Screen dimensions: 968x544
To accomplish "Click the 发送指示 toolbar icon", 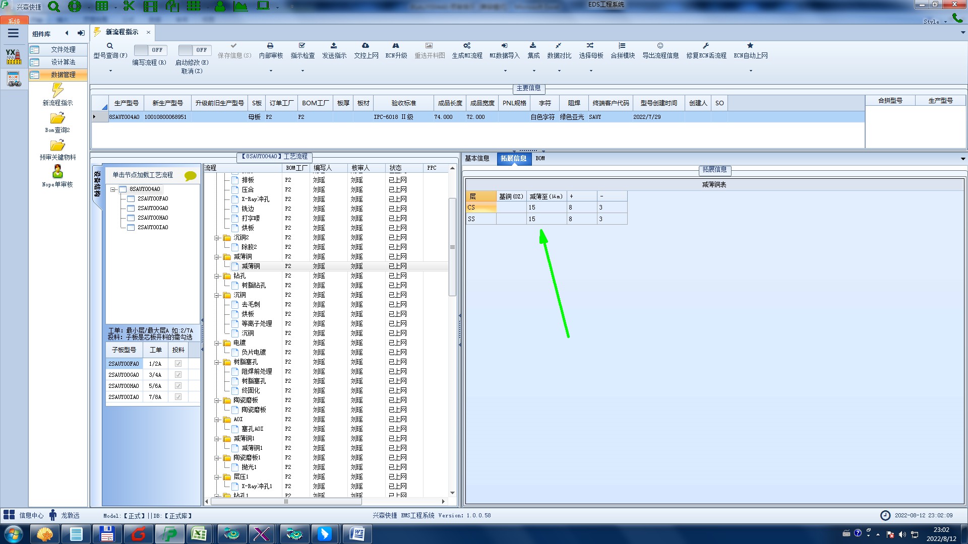I will coord(334,46).
